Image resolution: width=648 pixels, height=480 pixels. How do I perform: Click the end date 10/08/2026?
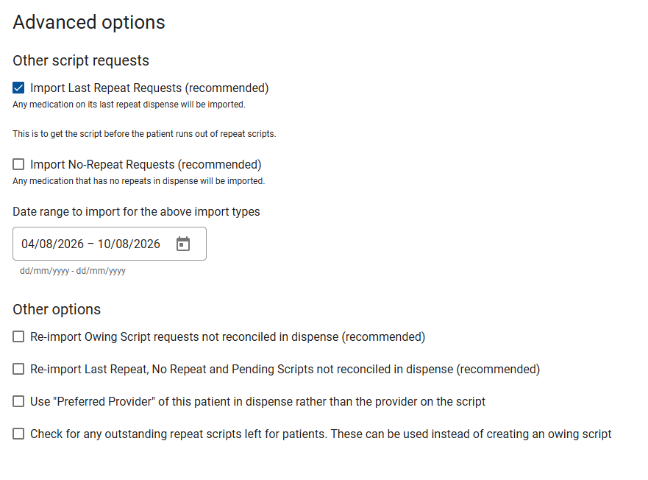point(129,244)
